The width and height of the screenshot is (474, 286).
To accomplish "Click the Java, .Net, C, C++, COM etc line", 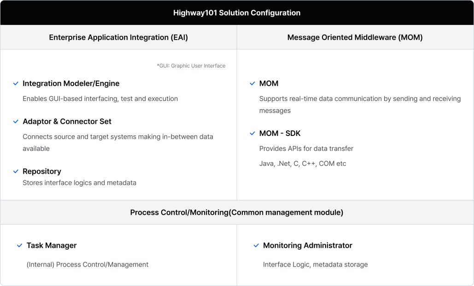I will (x=303, y=163).
